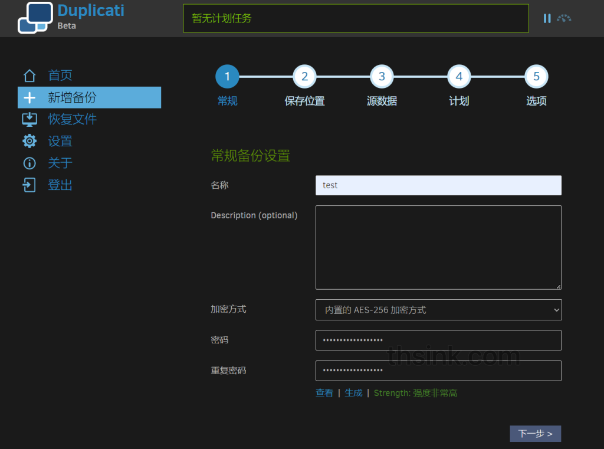Open the 加密方式 encryption dropdown
The image size is (604, 449).
coord(438,309)
